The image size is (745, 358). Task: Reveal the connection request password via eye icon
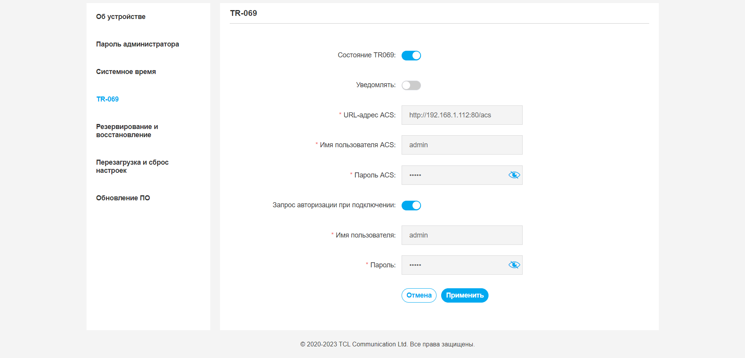click(514, 265)
